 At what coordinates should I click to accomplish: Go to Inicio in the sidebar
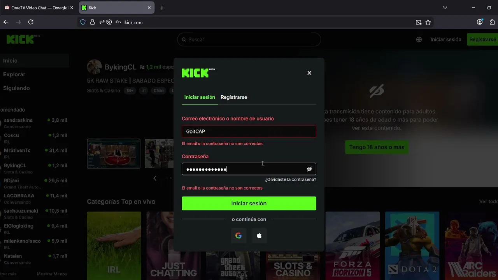click(34, 61)
